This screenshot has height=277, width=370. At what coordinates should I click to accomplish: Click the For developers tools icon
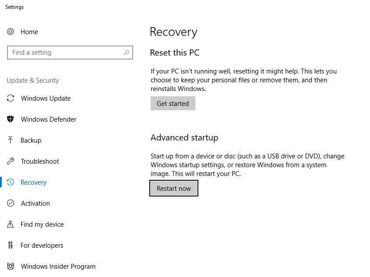tap(11, 245)
